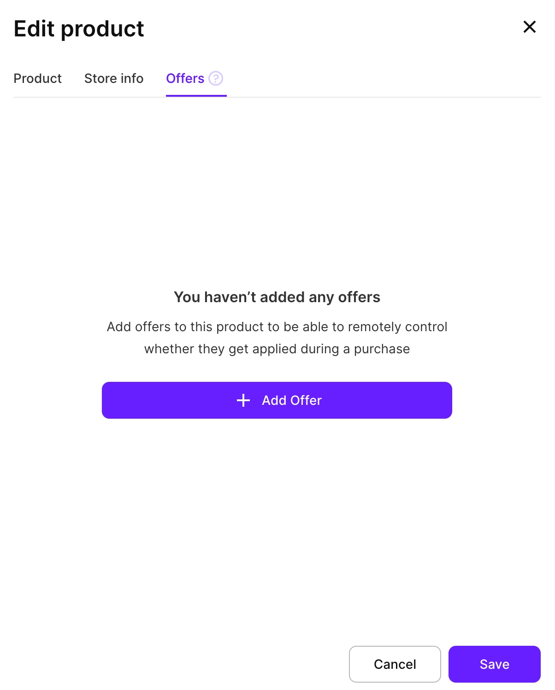Click the offers description paragraph text
The width and height of the screenshot is (555, 690).
[x=277, y=338]
